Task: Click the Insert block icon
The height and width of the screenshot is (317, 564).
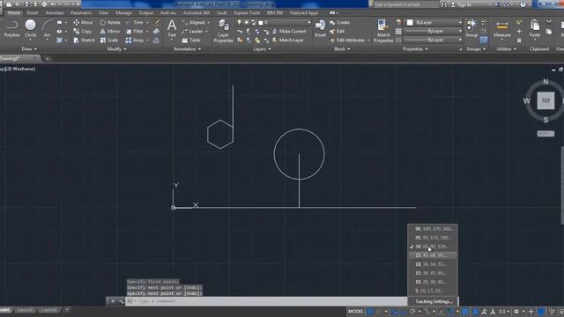Action: [x=320, y=28]
